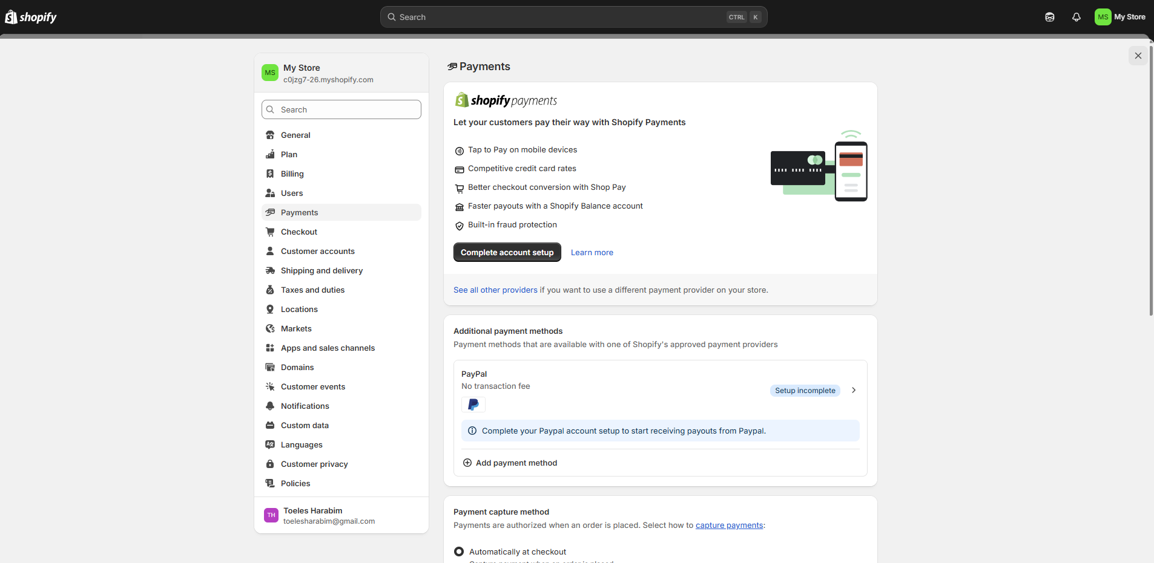
Task: Click Complete account setup button
Action: click(507, 252)
